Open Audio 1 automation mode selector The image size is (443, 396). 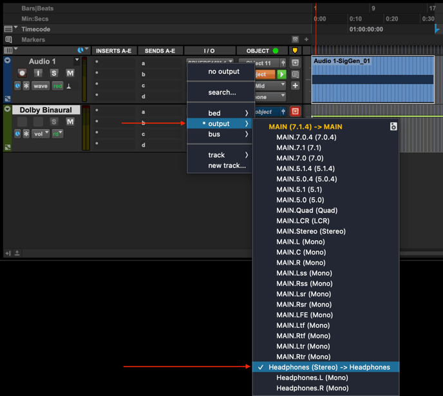pos(58,85)
